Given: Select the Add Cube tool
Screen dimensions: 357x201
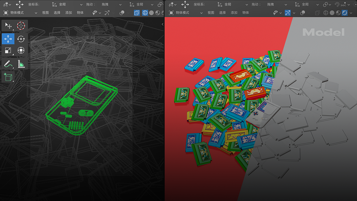Looking at the screenshot, I should point(8,77).
